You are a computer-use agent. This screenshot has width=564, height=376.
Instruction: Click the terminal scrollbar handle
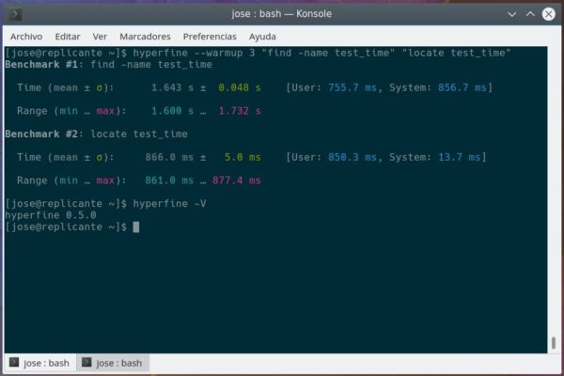coord(555,342)
